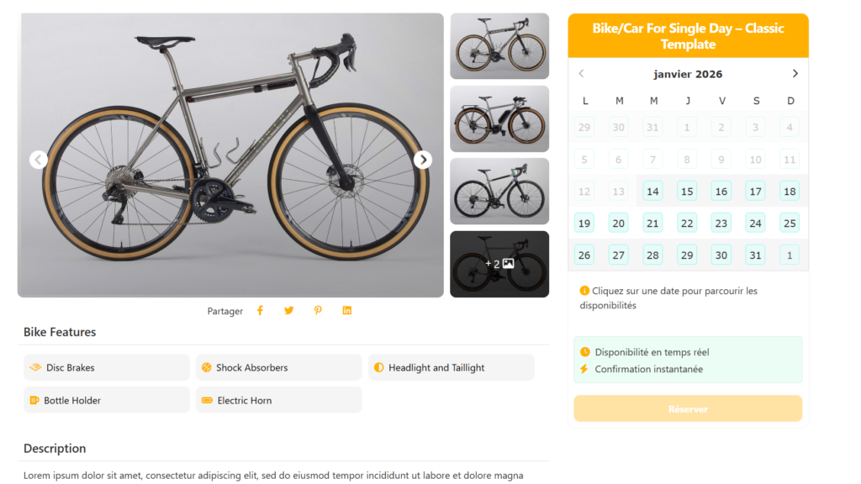Click the janvier 2026 month label

[x=688, y=74]
